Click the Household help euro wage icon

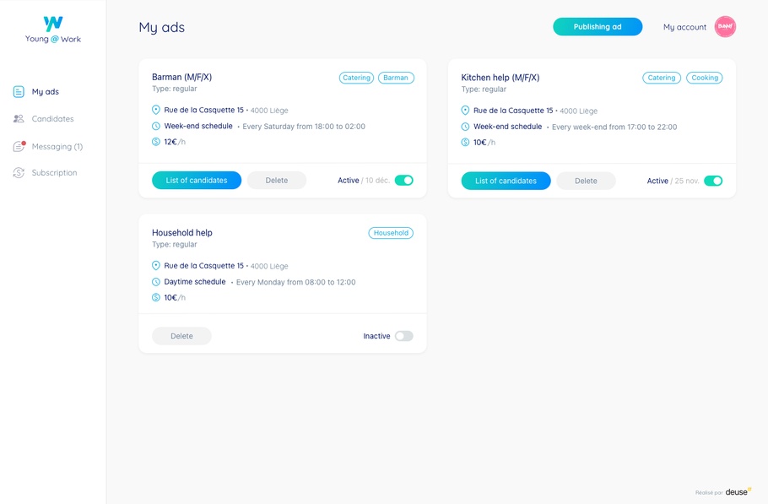(x=156, y=297)
